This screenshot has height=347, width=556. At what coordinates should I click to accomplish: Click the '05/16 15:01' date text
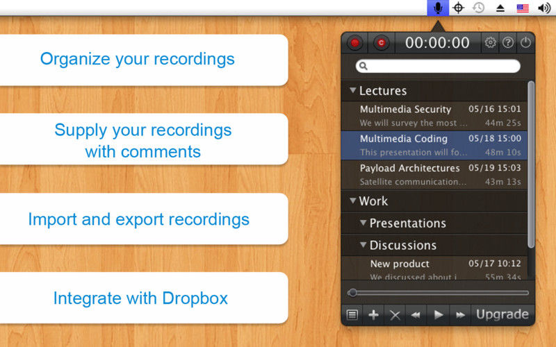tap(495, 109)
